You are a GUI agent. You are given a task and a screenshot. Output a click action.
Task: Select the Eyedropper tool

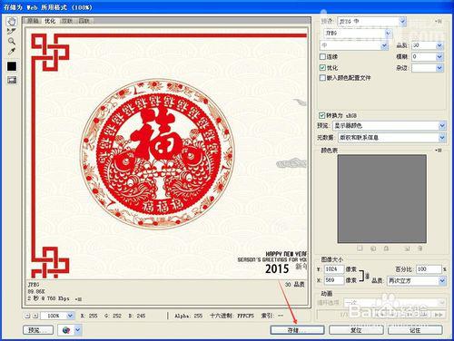[x=12, y=51]
